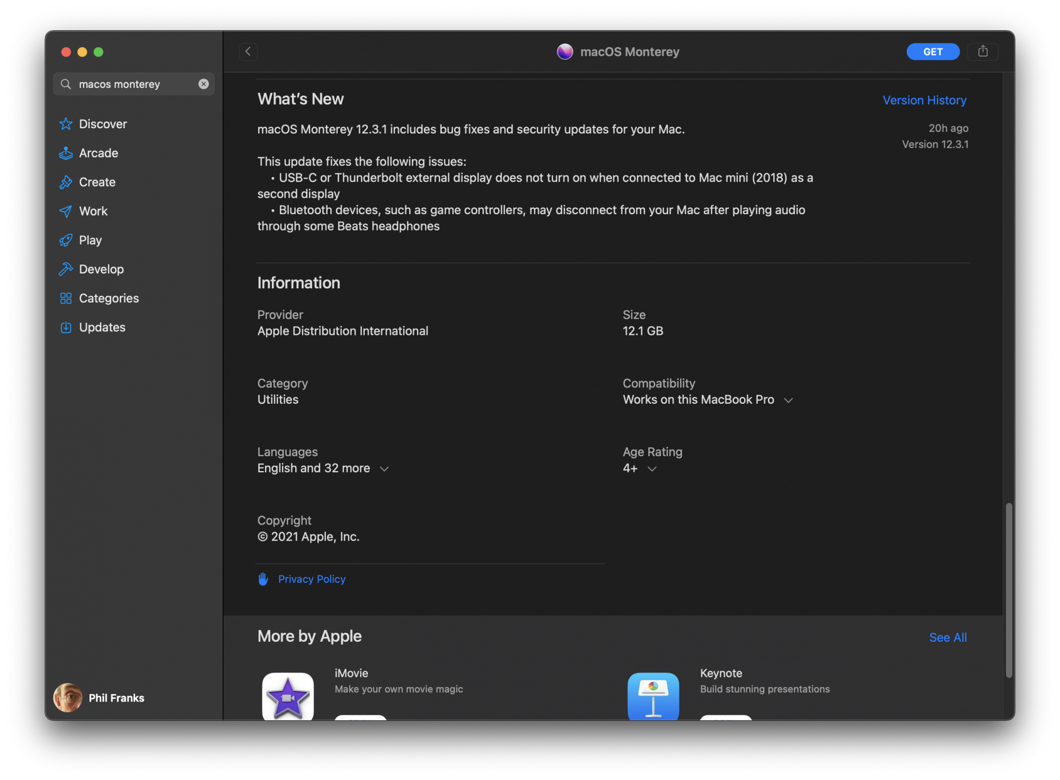Expand the Age Rating chevron
This screenshot has width=1060, height=780.
click(x=652, y=469)
